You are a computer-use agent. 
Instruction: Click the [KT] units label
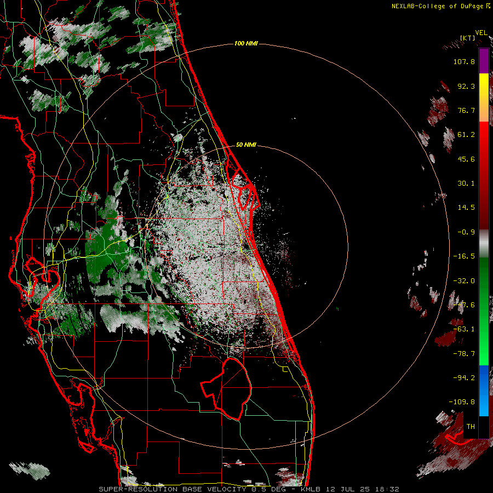pyautogui.click(x=468, y=38)
